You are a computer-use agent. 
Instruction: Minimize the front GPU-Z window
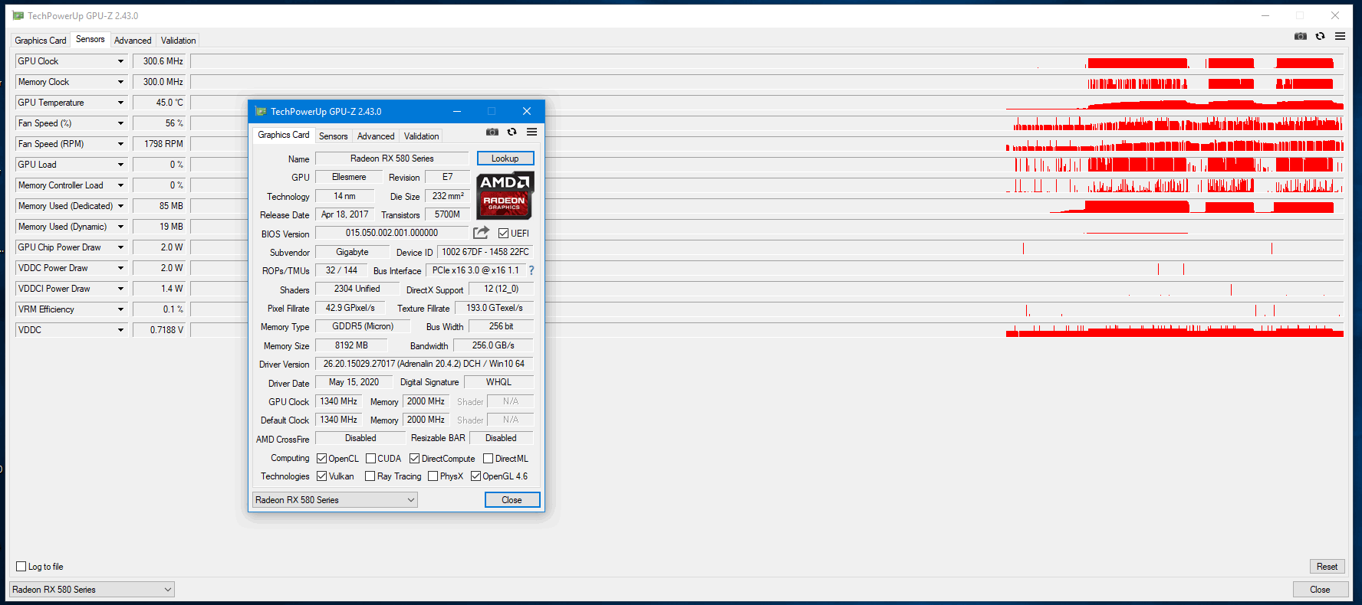pos(457,111)
